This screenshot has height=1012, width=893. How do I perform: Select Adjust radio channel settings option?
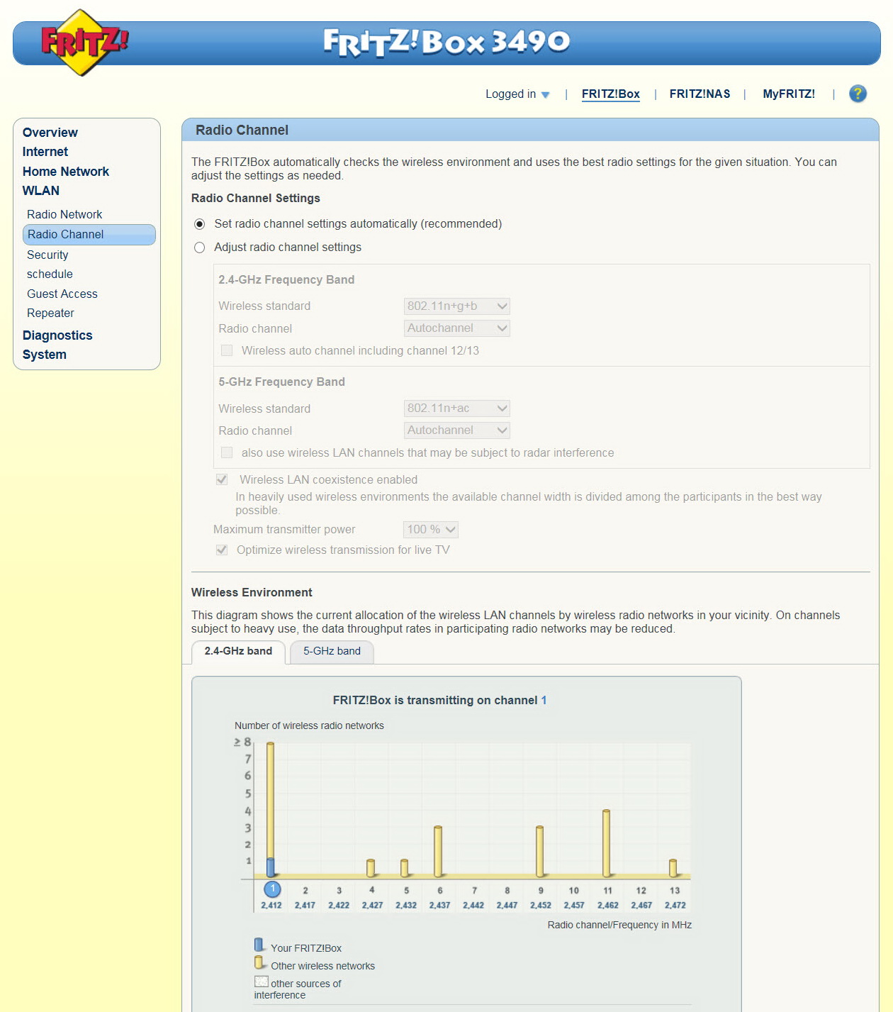(x=200, y=248)
